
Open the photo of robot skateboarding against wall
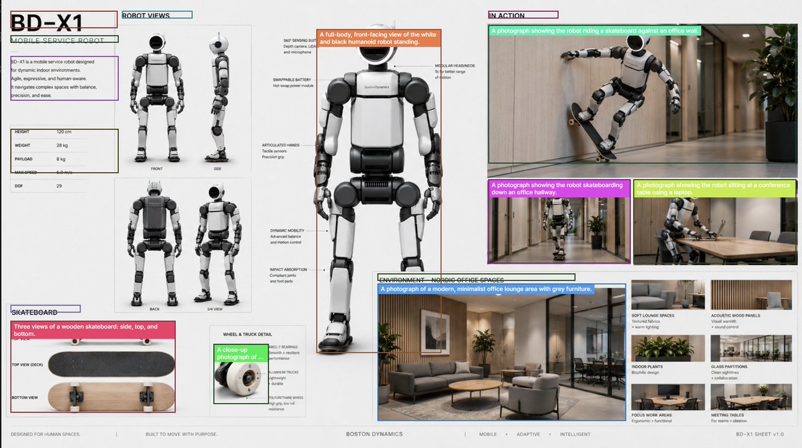coord(642,94)
